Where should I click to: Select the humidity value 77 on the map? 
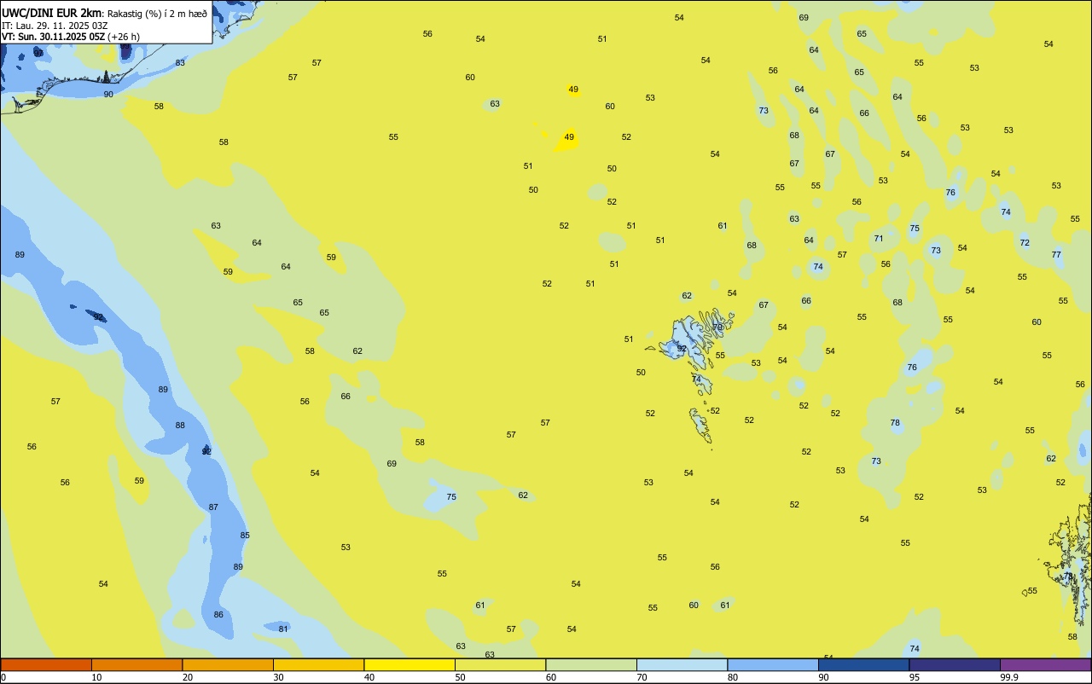(1056, 255)
